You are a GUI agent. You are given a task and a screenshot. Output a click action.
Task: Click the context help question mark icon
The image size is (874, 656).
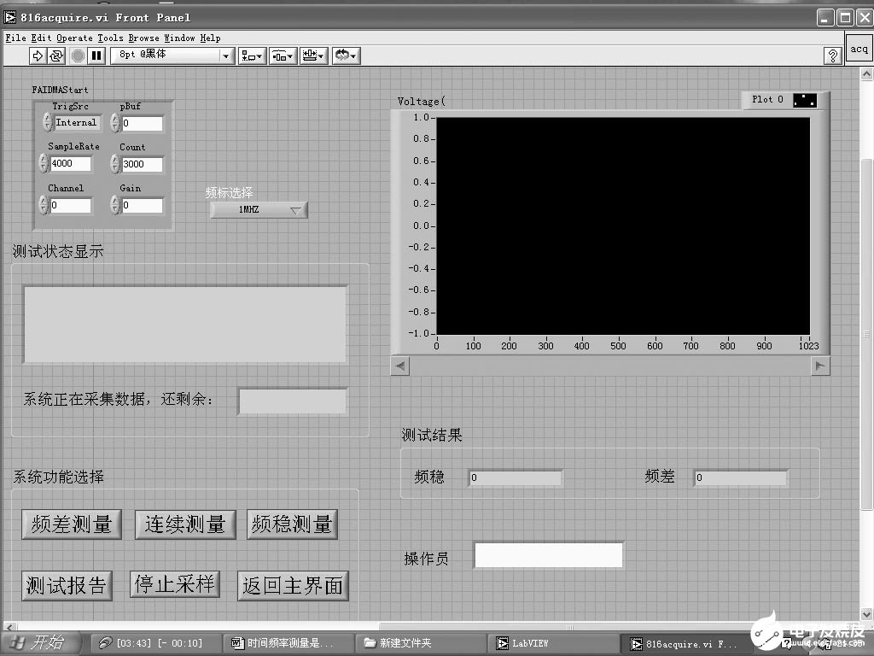[832, 56]
